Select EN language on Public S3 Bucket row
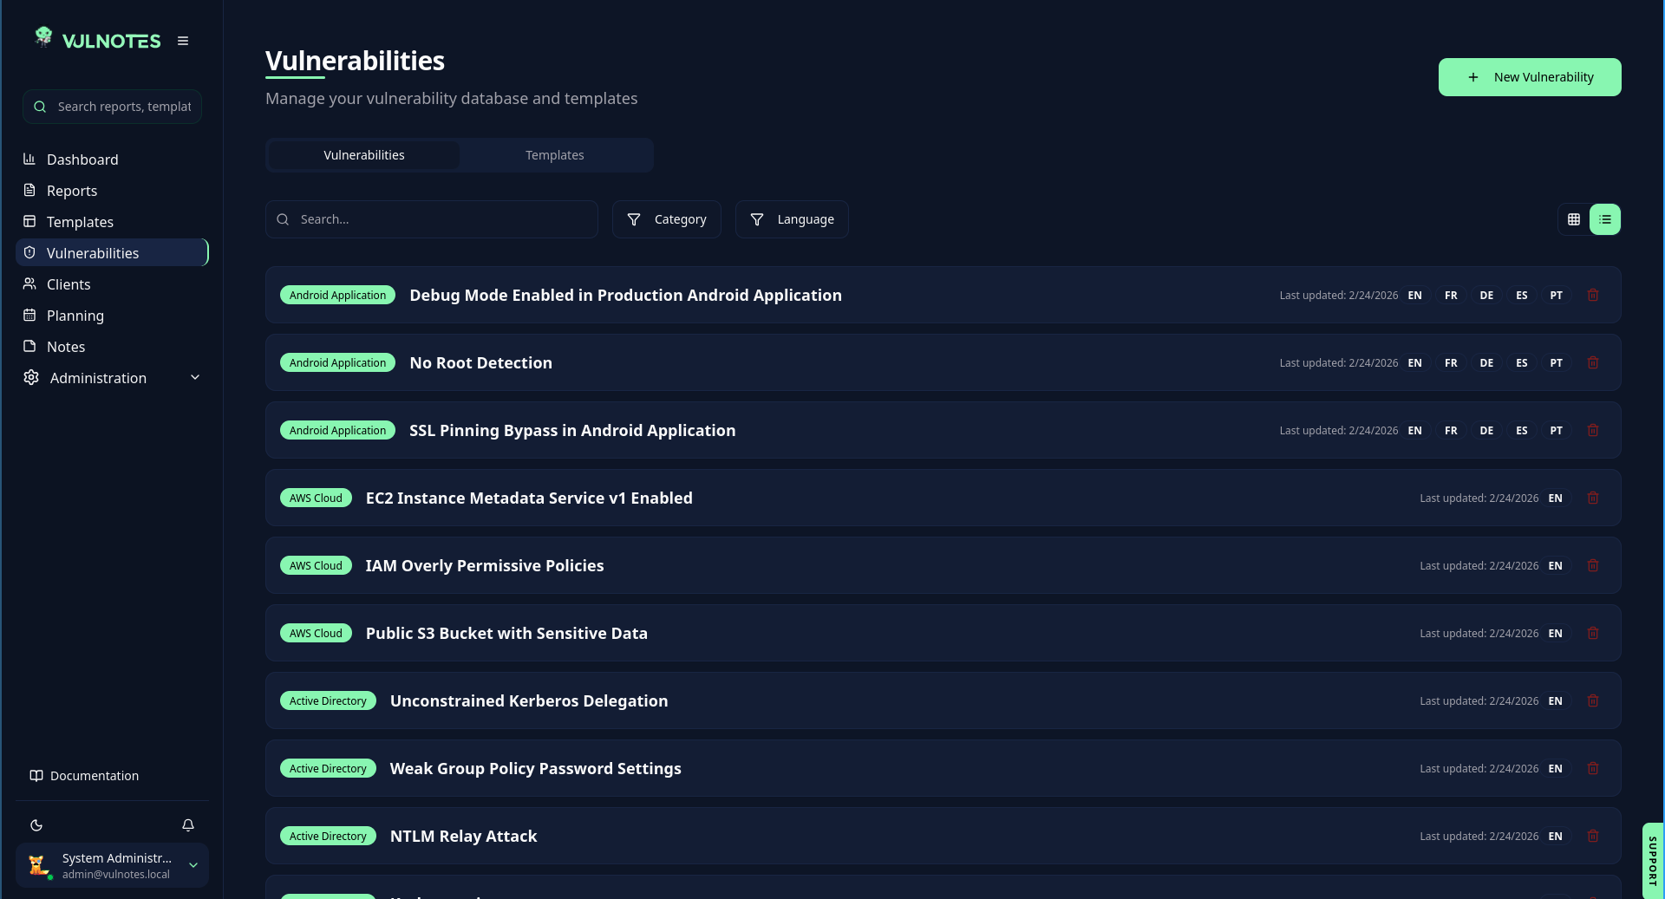 [1556, 634]
